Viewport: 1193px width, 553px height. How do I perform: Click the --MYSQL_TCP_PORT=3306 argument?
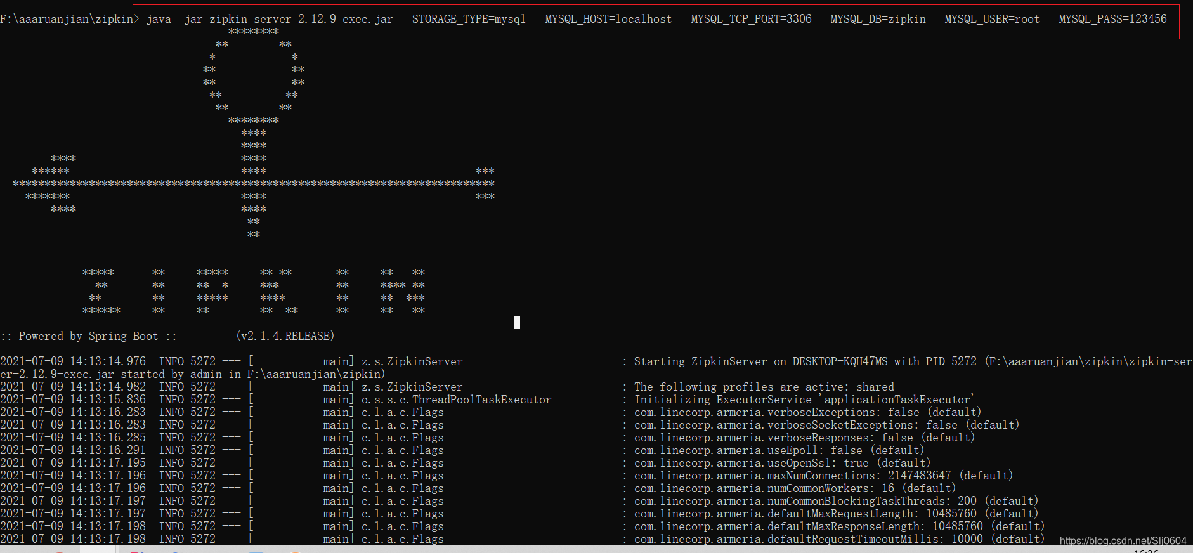pyautogui.click(x=745, y=19)
